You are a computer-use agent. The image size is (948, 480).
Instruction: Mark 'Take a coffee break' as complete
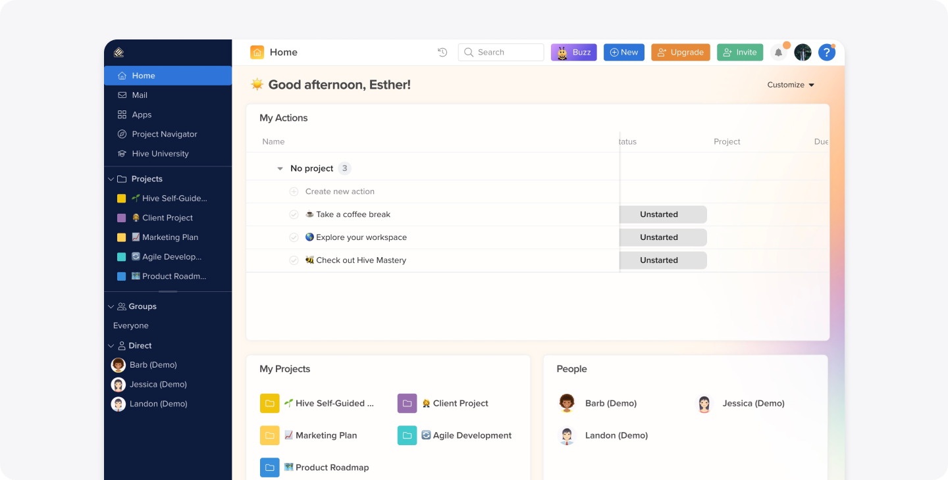click(294, 214)
